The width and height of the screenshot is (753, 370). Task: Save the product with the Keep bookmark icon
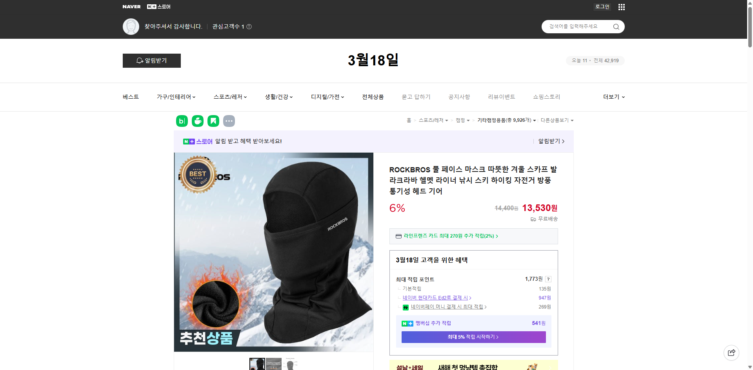213,121
